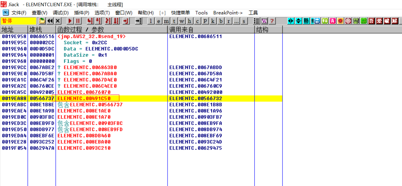Open the 插件(P) menu
This screenshot has height=186, width=402.
[81, 13]
